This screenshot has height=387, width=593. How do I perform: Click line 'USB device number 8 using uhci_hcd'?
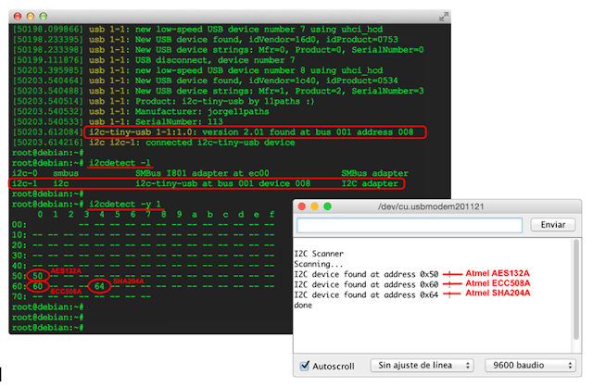pos(197,70)
